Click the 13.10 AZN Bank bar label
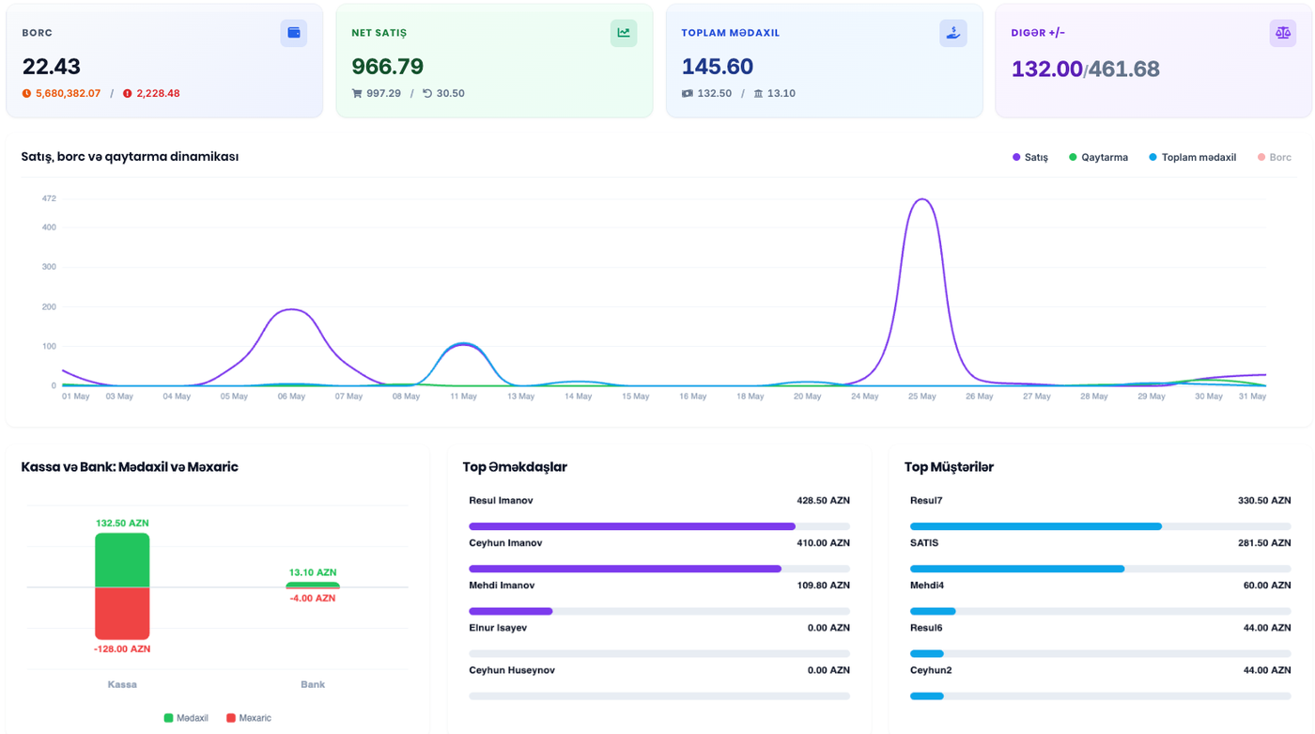The image size is (1315, 734). pyautogui.click(x=312, y=572)
